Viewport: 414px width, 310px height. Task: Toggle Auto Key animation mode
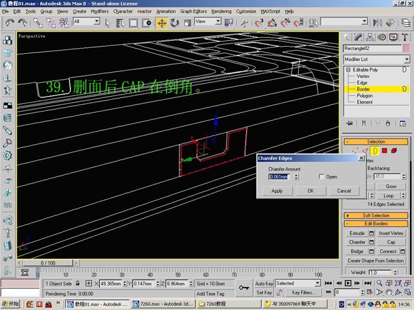(264, 283)
